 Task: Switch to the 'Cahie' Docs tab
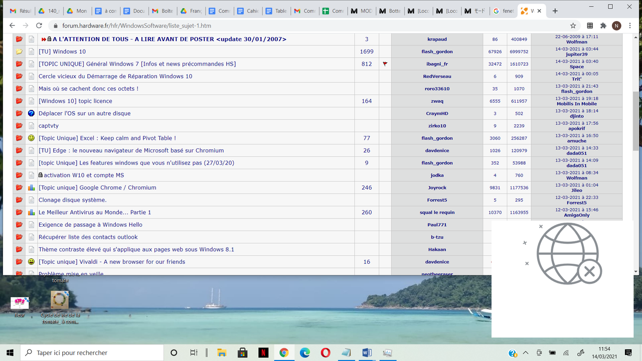(248, 11)
